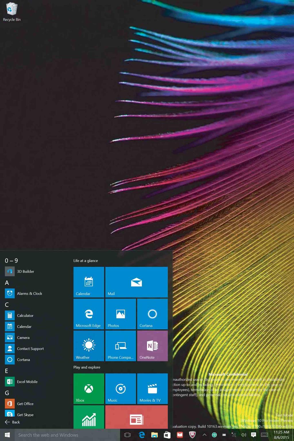Click the Cortana tile

click(x=152, y=314)
